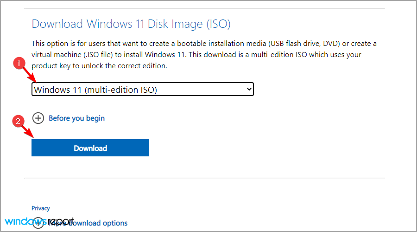Image resolution: width=417 pixels, height=232 pixels.
Task: Click the Download Windows 11 Disk Image heading
Action: [131, 24]
